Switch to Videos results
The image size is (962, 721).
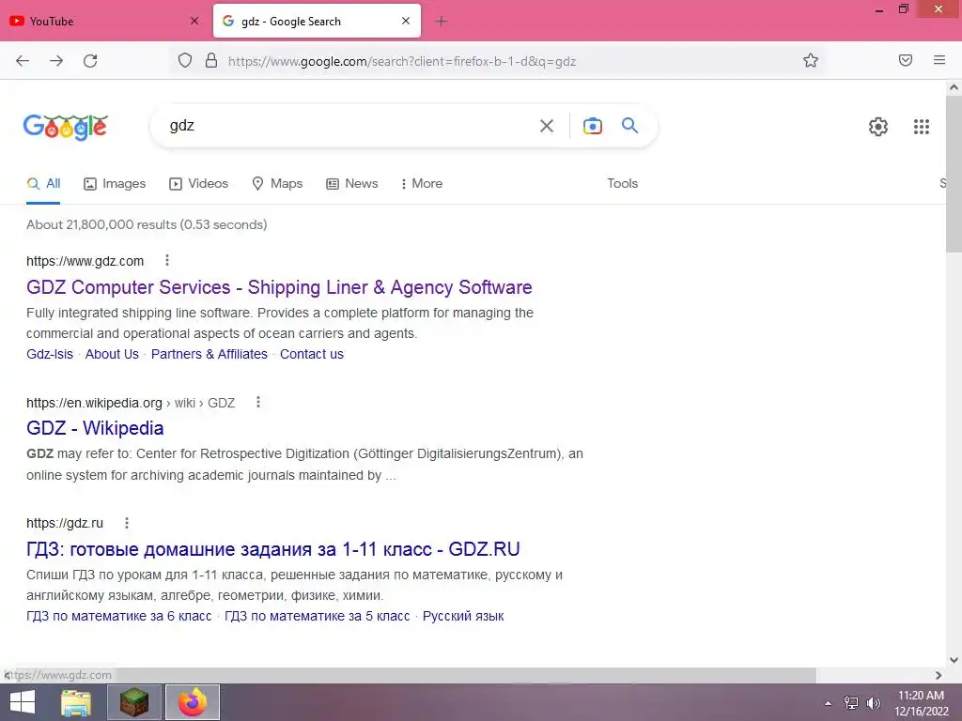click(x=199, y=183)
